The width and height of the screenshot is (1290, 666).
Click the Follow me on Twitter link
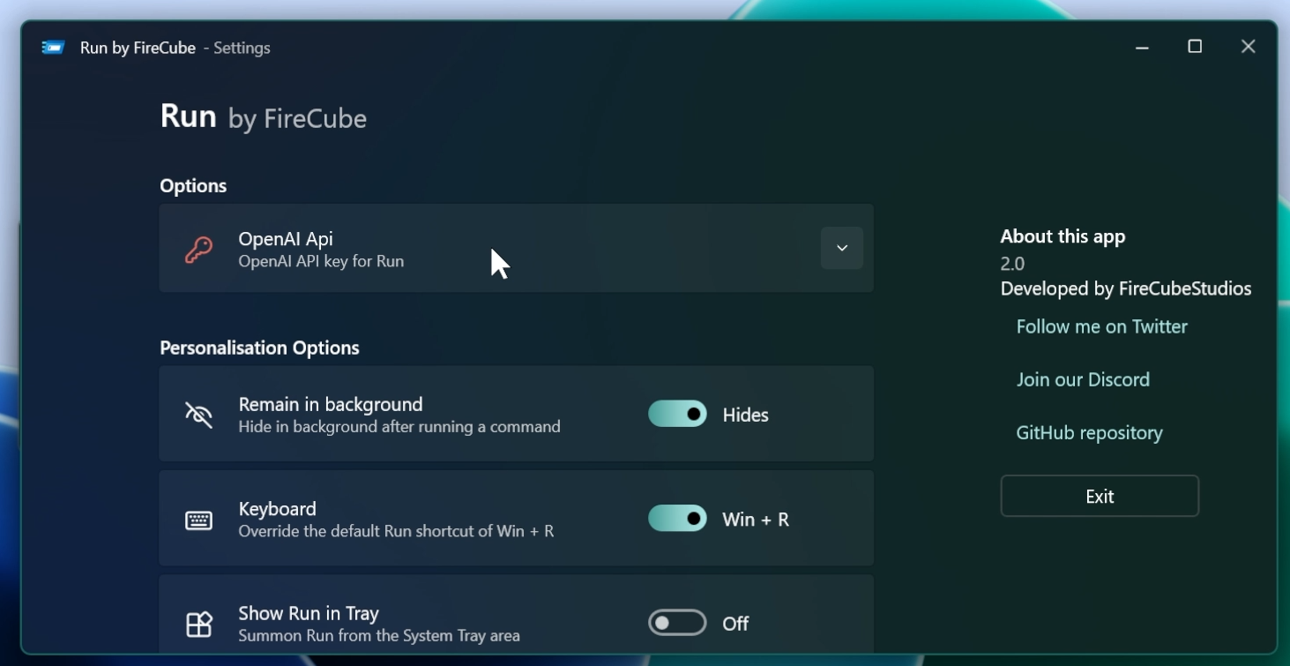(1101, 326)
